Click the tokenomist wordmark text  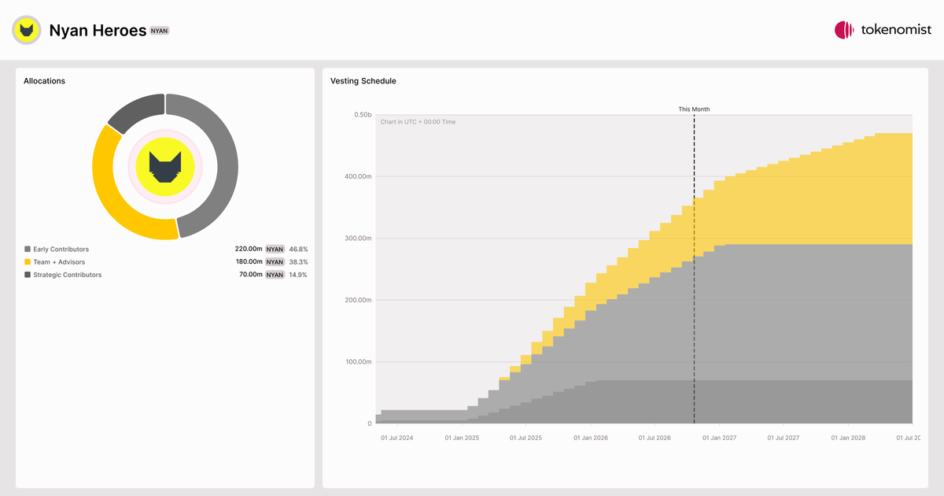[x=896, y=30]
